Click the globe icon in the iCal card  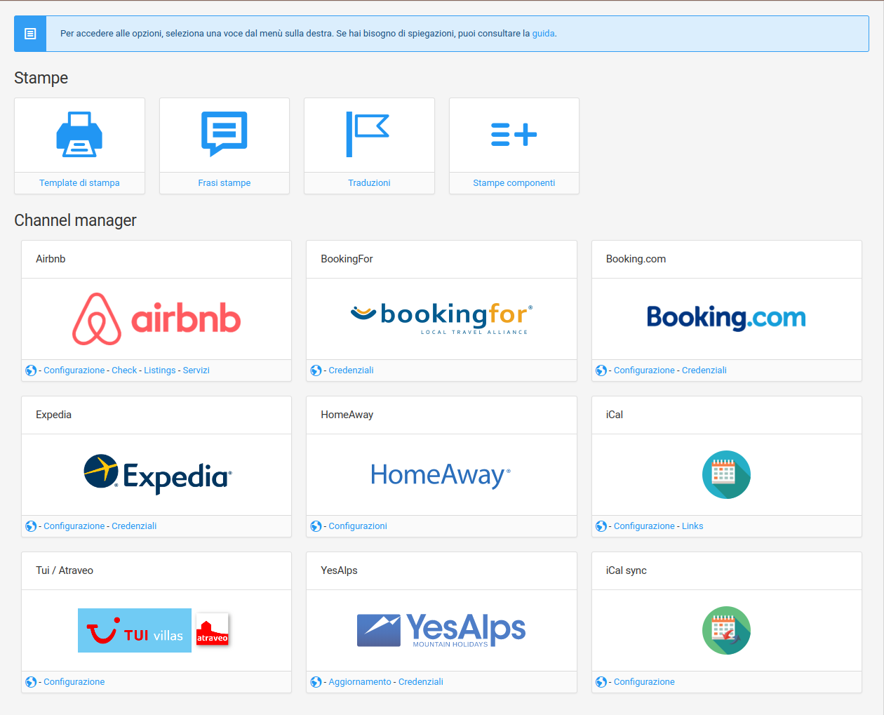[x=601, y=526]
